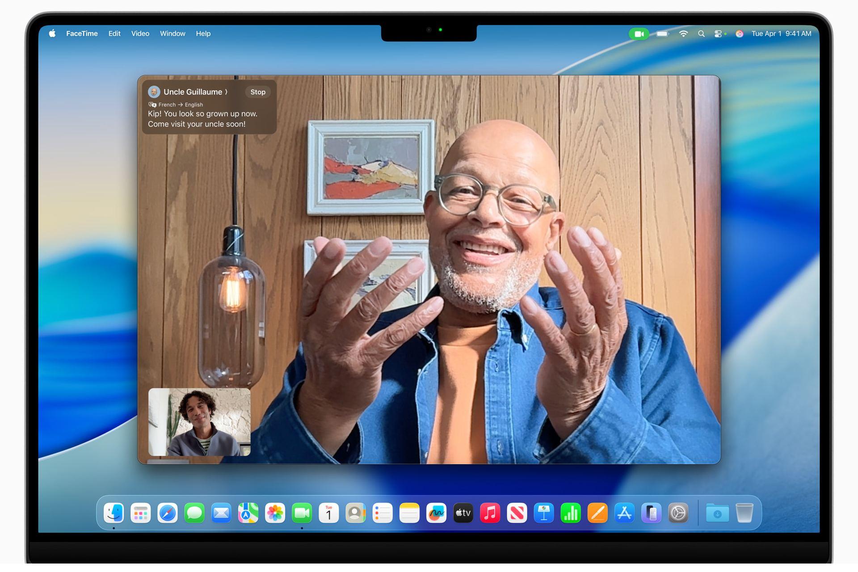Open Control Center in menu bar
This screenshot has height=572, width=858.
(x=718, y=34)
